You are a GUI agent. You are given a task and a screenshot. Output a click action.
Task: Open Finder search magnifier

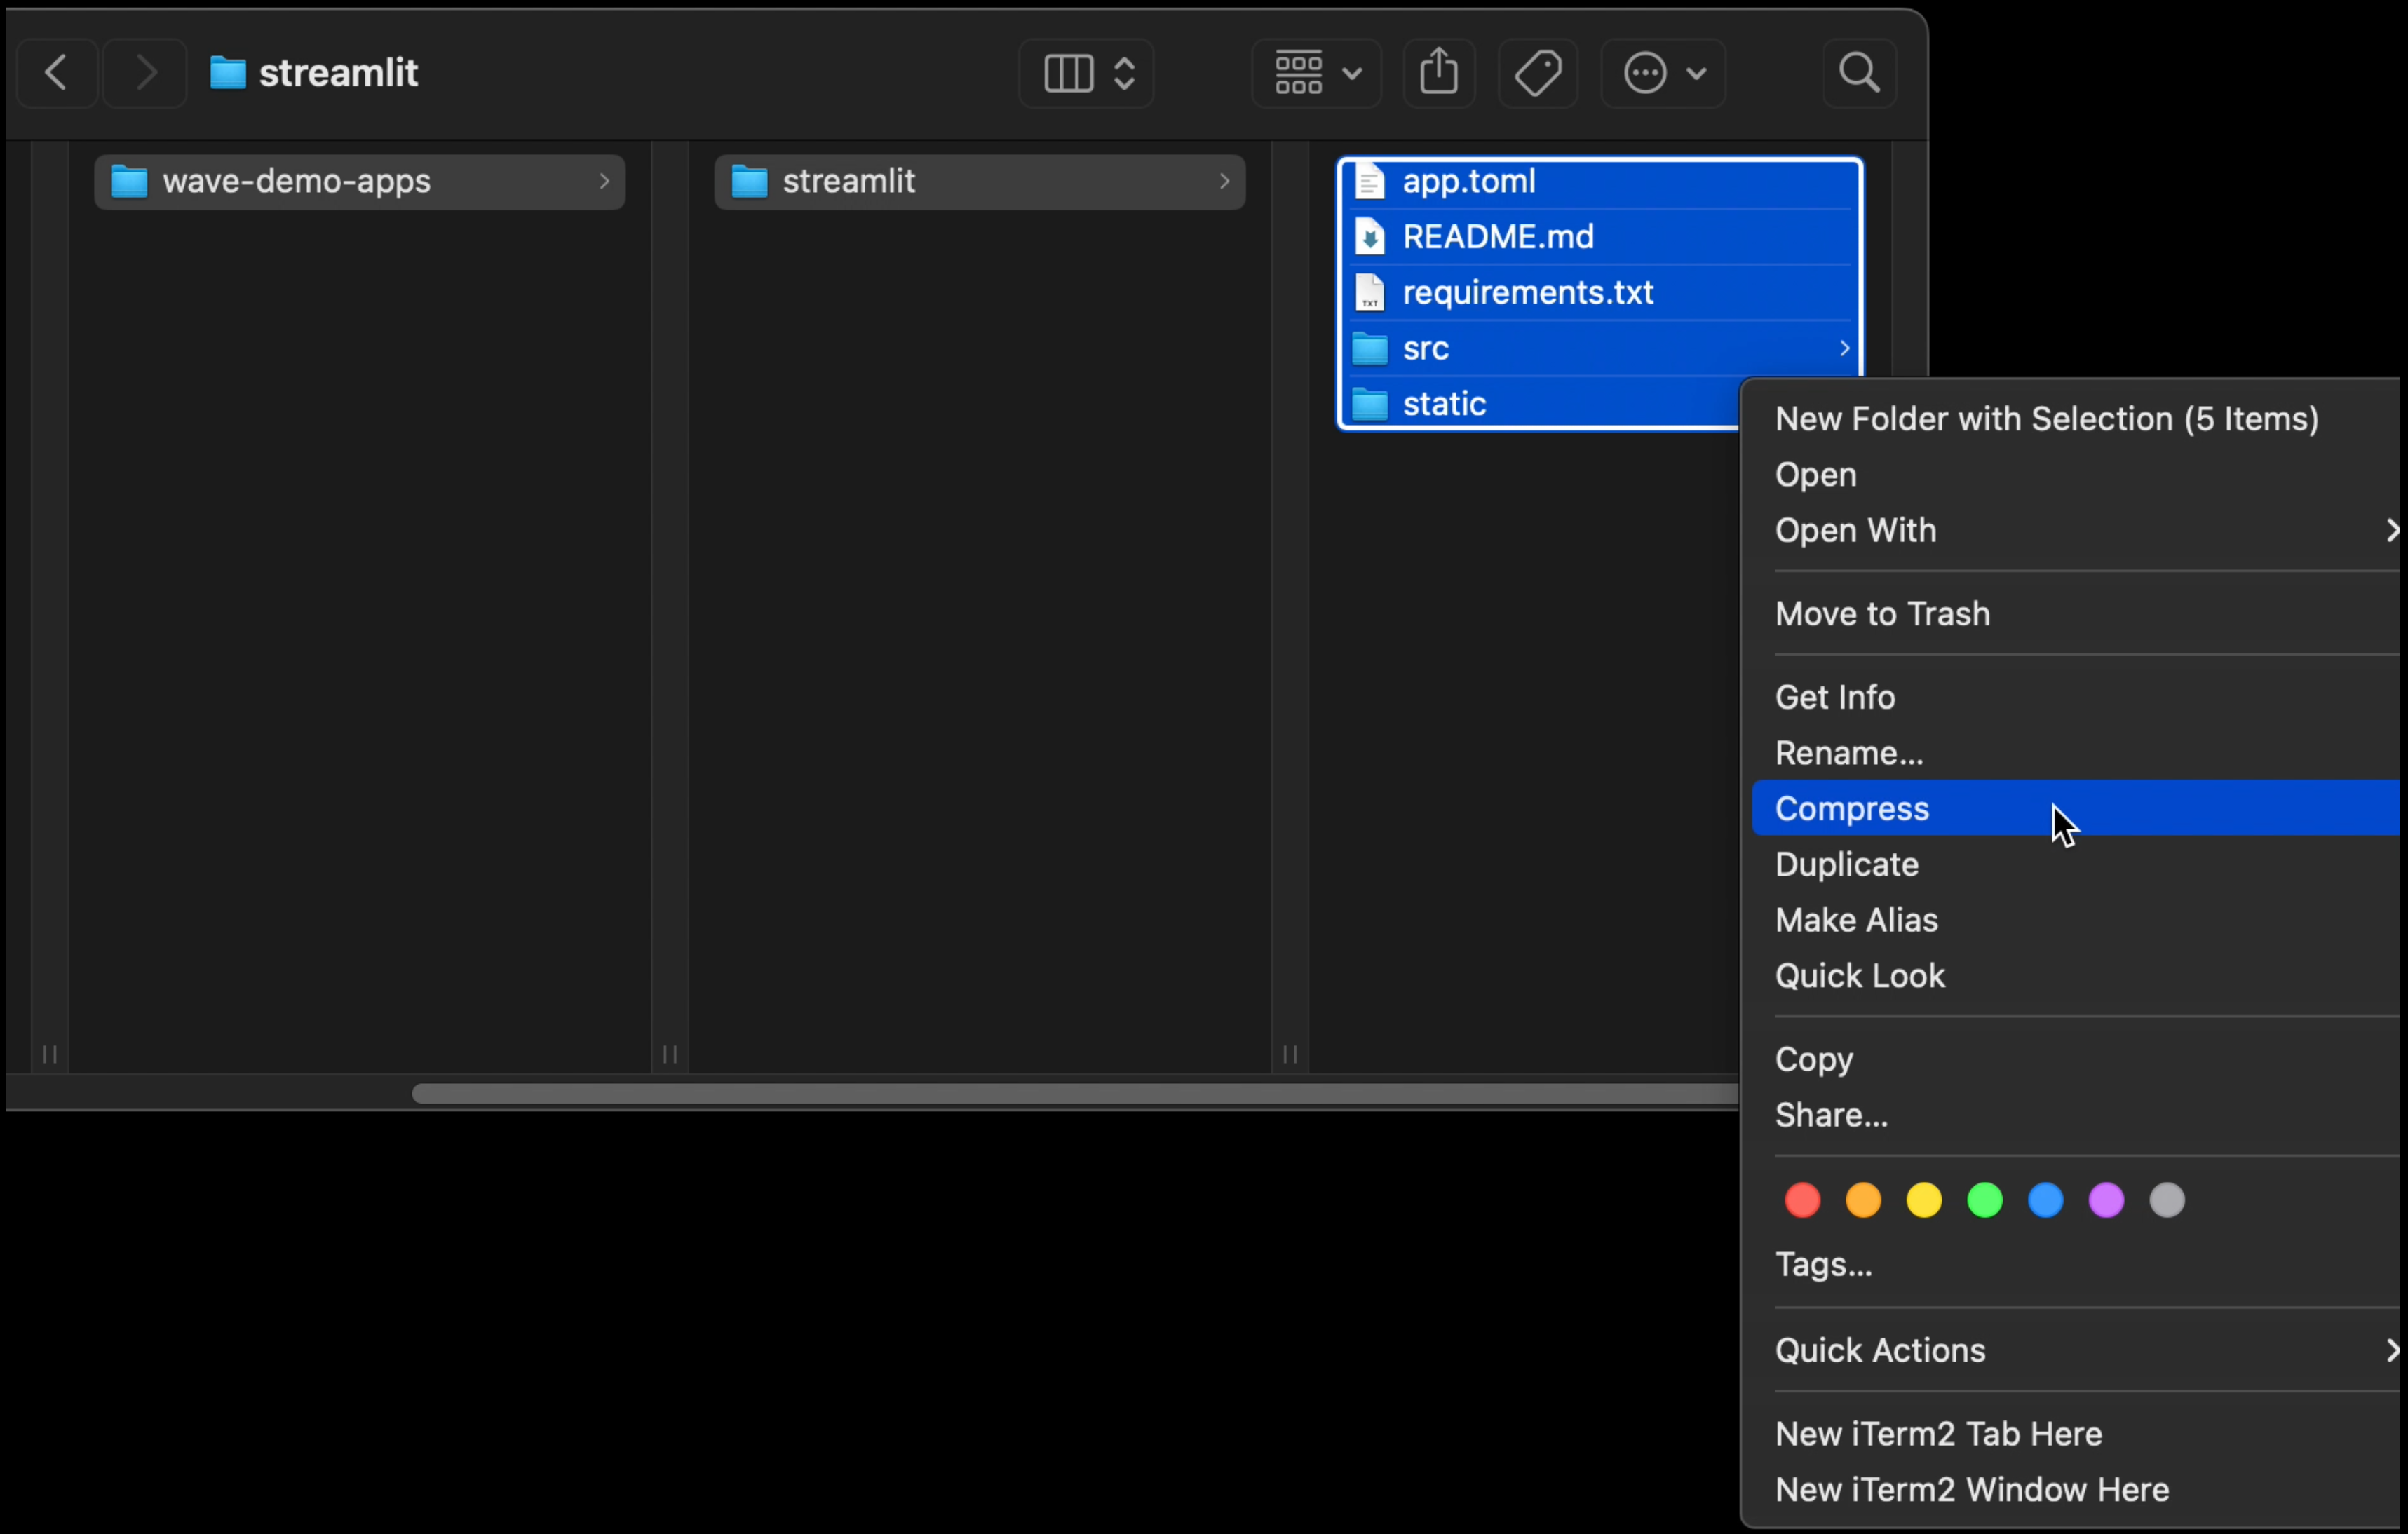(1859, 73)
